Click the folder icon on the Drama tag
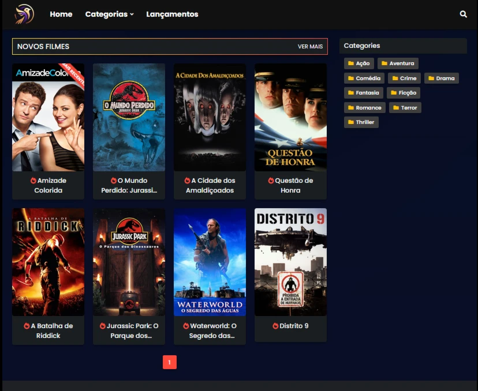The image size is (478, 391). [431, 78]
